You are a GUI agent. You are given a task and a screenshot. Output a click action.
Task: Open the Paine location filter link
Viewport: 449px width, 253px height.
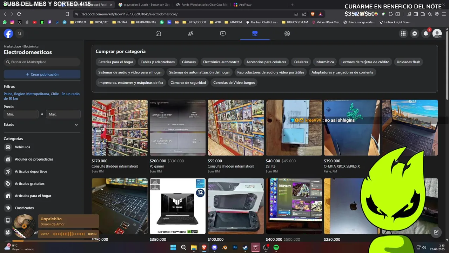click(x=42, y=96)
